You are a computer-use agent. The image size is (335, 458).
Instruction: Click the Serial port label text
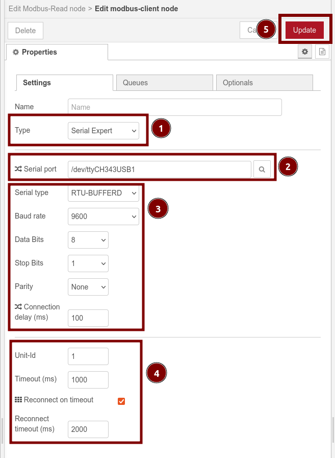[40, 169]
